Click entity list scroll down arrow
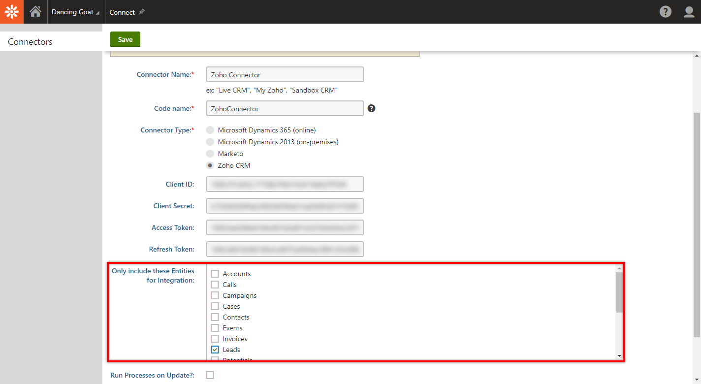The width and height of the screenshot is (701, 384). pos(619,356)
